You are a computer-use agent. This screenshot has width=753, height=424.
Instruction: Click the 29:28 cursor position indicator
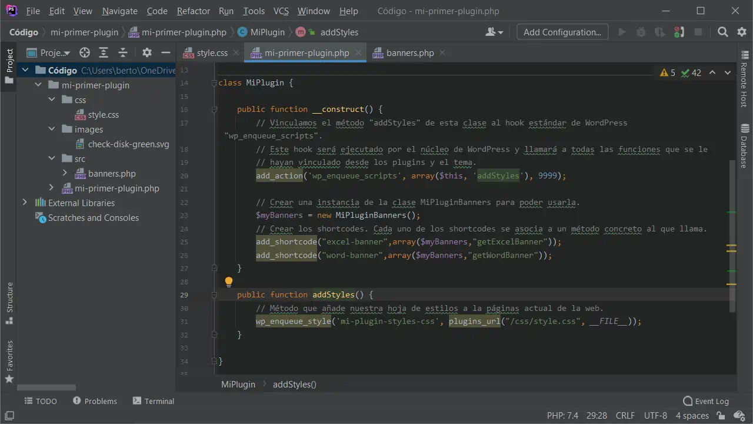click(x=597, y=415)
